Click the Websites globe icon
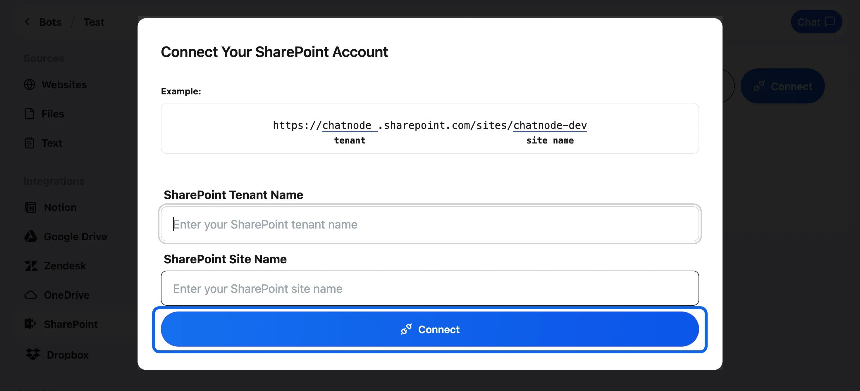 click(x=29, y=85)
